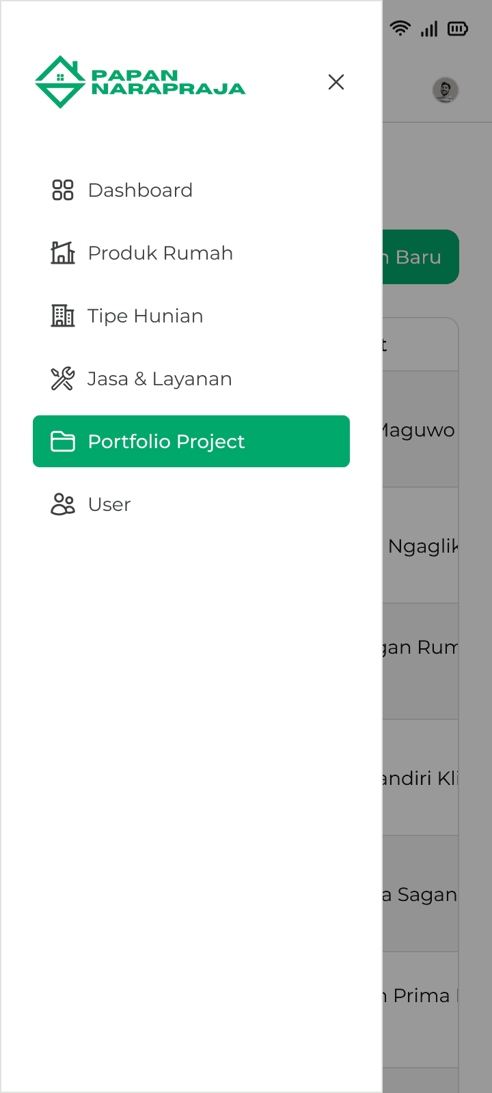Close the sidebar navigation menu
The height and width of the screenshot is (1093, 492).
click(x=336, y=82)
